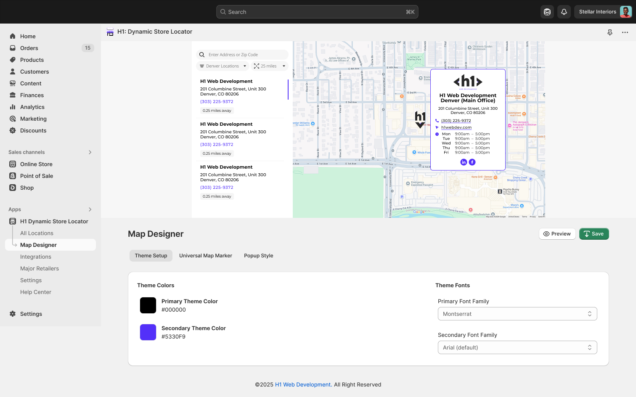Click the h1webdev.com link in popup

click(456, 127)
